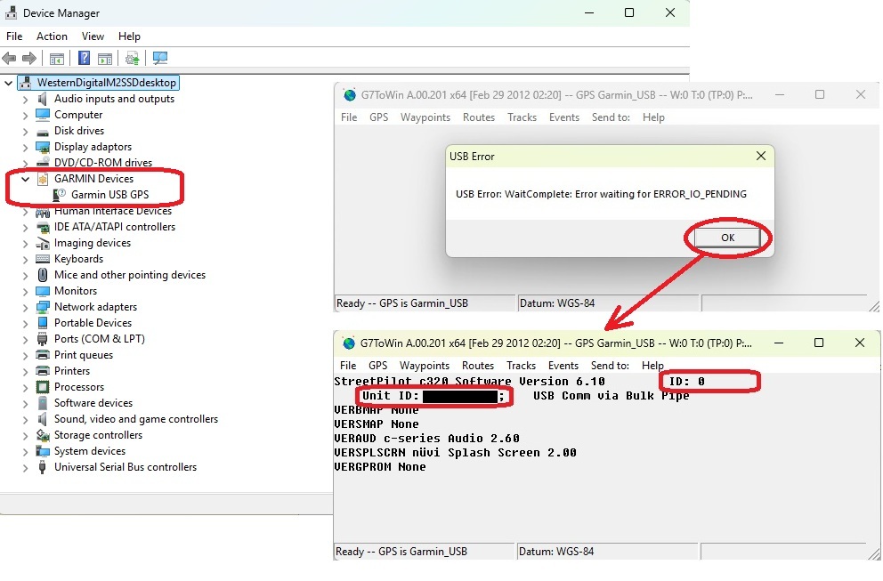Click the Forward arrow in Device Manager toolbar
The height and width of the screenshot is (581, 883).
coord(29,58)
